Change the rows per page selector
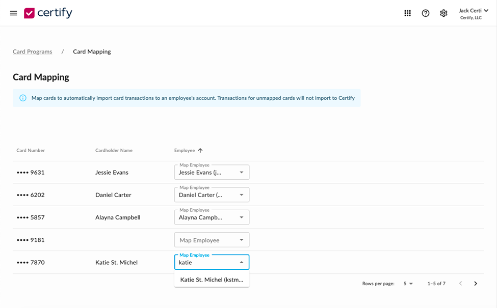 (408, 284)
